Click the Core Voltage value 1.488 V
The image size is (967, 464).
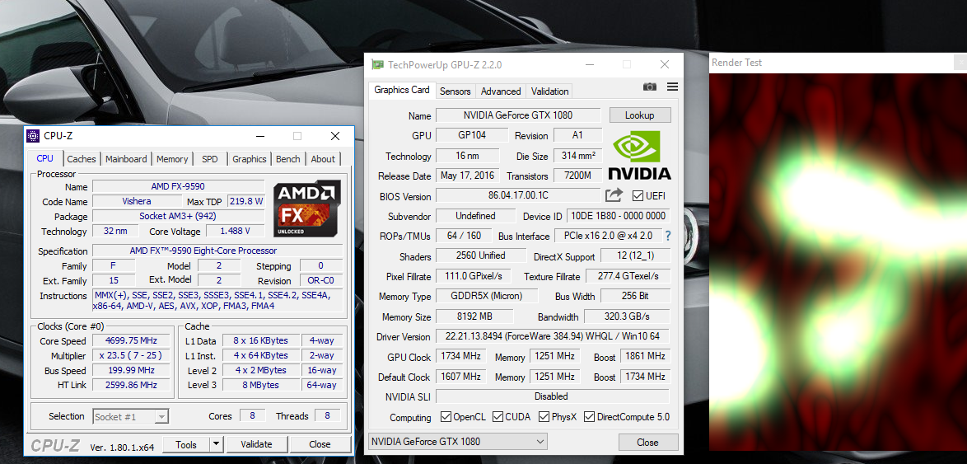235,232
